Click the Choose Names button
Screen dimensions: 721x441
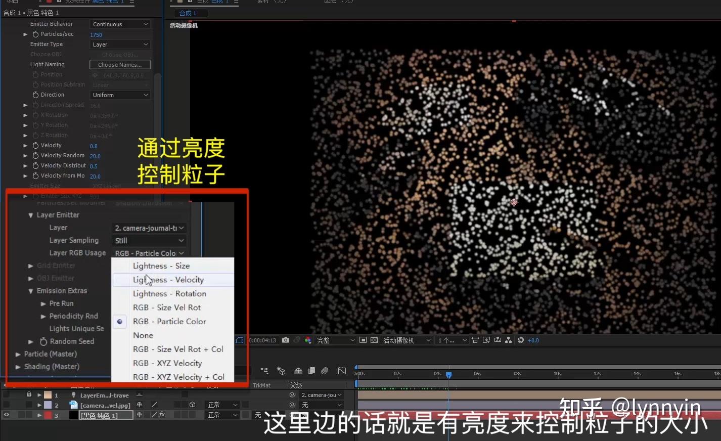(119, 64)
